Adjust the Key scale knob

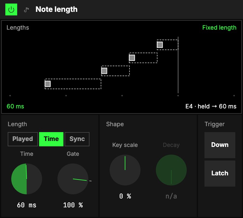click(x=125, y=170)
